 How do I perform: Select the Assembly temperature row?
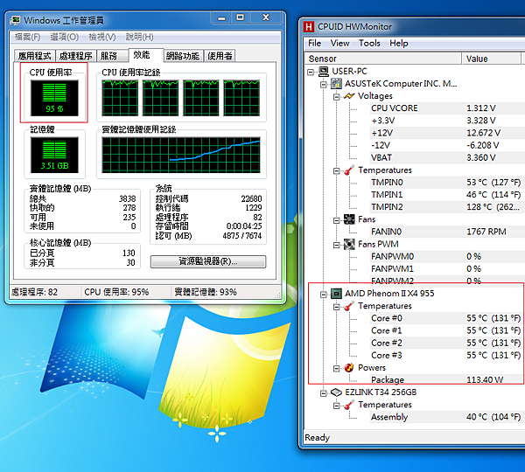(x=447, y=417)
